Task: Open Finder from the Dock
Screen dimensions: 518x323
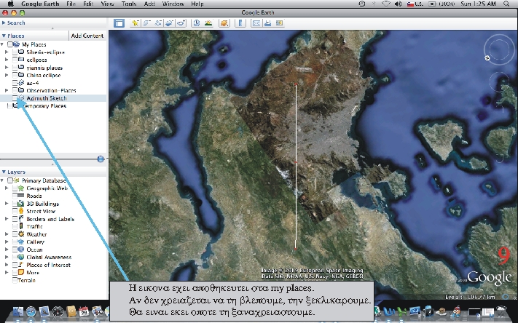Action: pos(17,312)
